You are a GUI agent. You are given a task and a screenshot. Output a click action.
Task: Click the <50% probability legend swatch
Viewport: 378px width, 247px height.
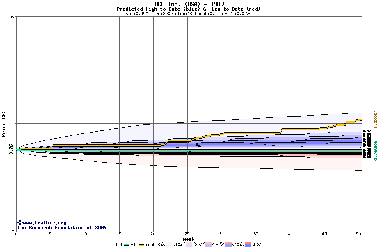(x=249, y=245)
